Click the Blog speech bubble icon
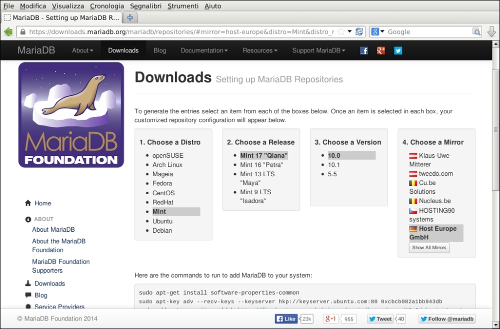 point(28,295)
